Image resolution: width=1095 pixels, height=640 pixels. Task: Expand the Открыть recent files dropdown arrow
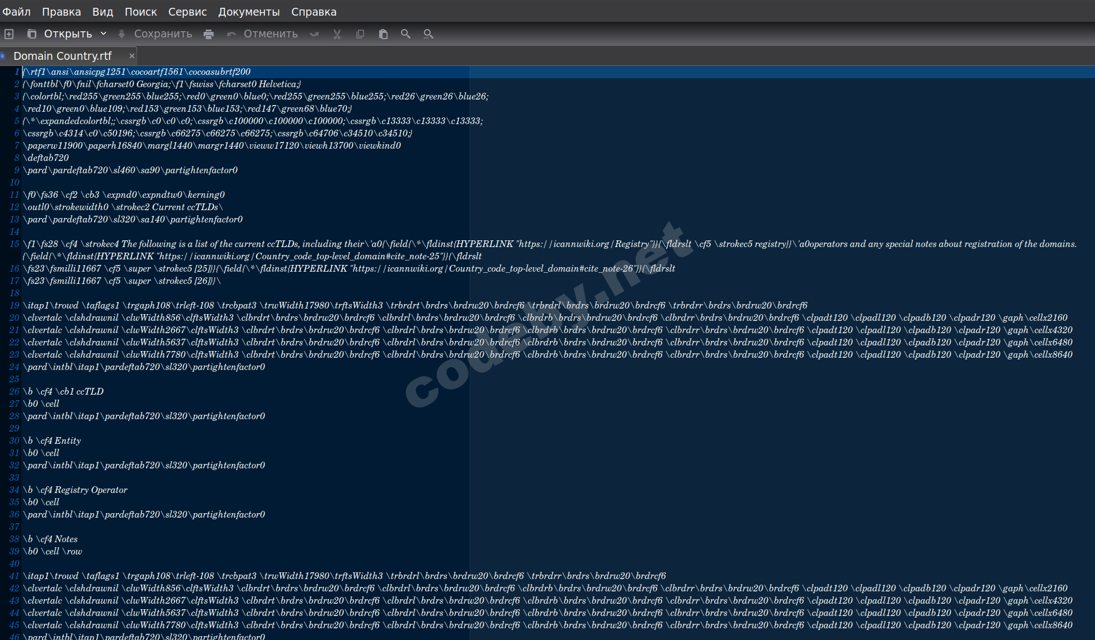[103, 34]
